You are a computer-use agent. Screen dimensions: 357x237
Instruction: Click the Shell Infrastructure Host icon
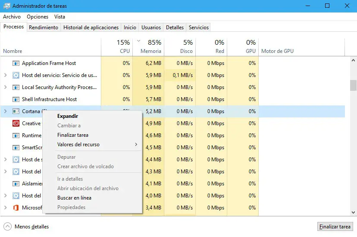16,99
